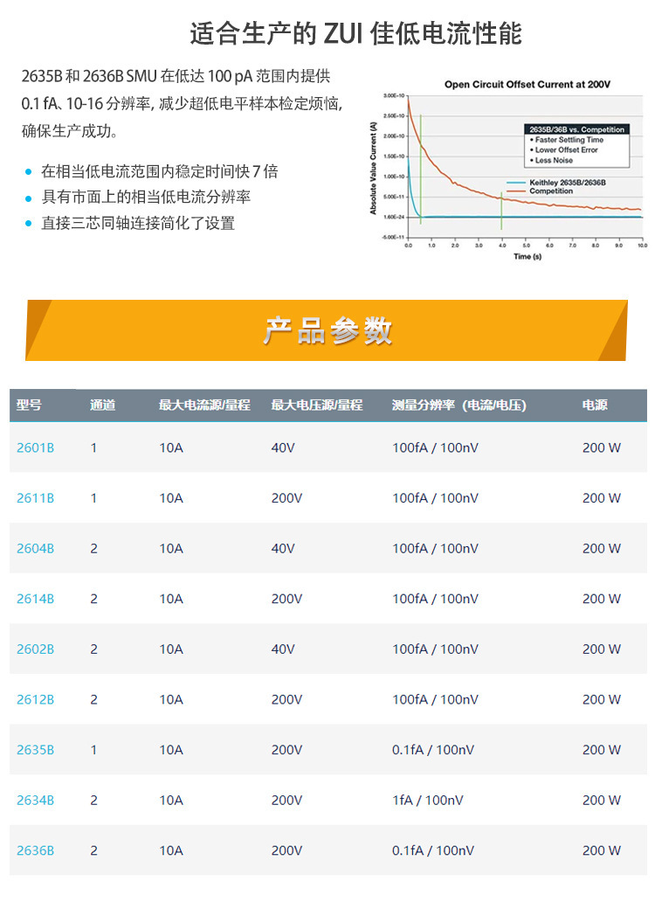Click the 1fA / 100nV cell in 2634B row
Viewport: 655px width, 909px height.
click(428, 801)
